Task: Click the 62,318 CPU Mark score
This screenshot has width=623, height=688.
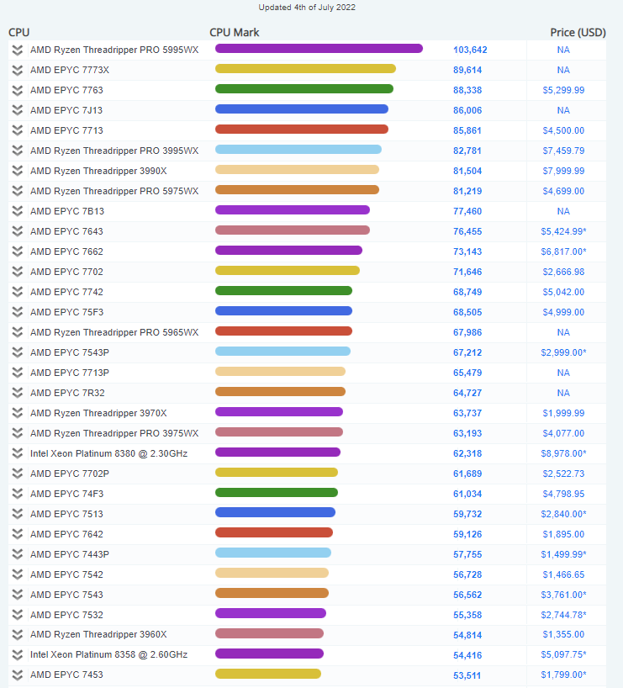Action: tap(467, 453)
